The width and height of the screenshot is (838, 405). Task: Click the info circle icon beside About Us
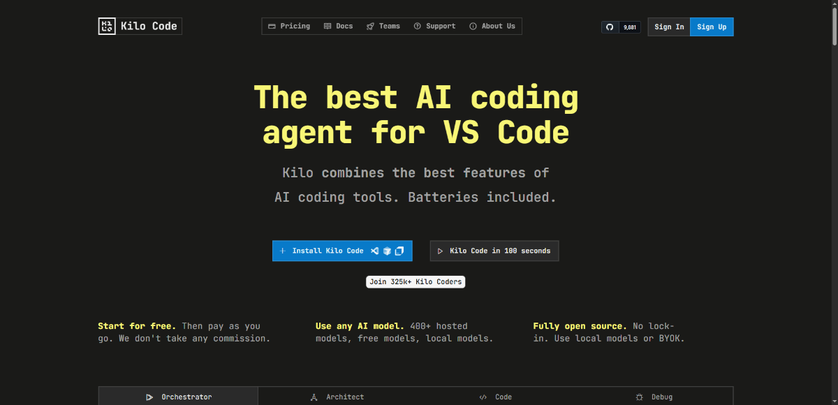click(x=473, y=27)
